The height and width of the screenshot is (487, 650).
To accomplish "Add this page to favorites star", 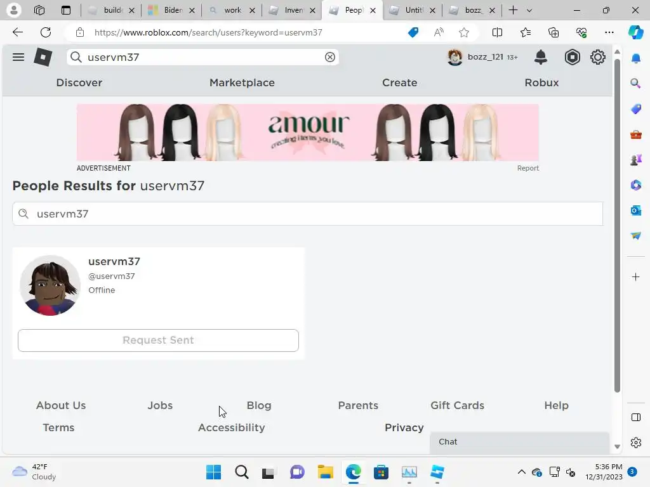I will click(464, 32).
